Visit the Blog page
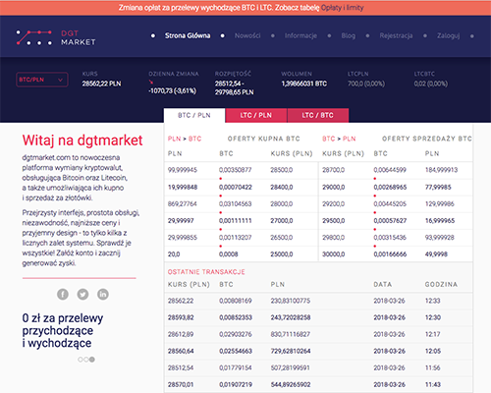This screenshot has height=393, width=491. pyautogui.click(x=349, y=35)
